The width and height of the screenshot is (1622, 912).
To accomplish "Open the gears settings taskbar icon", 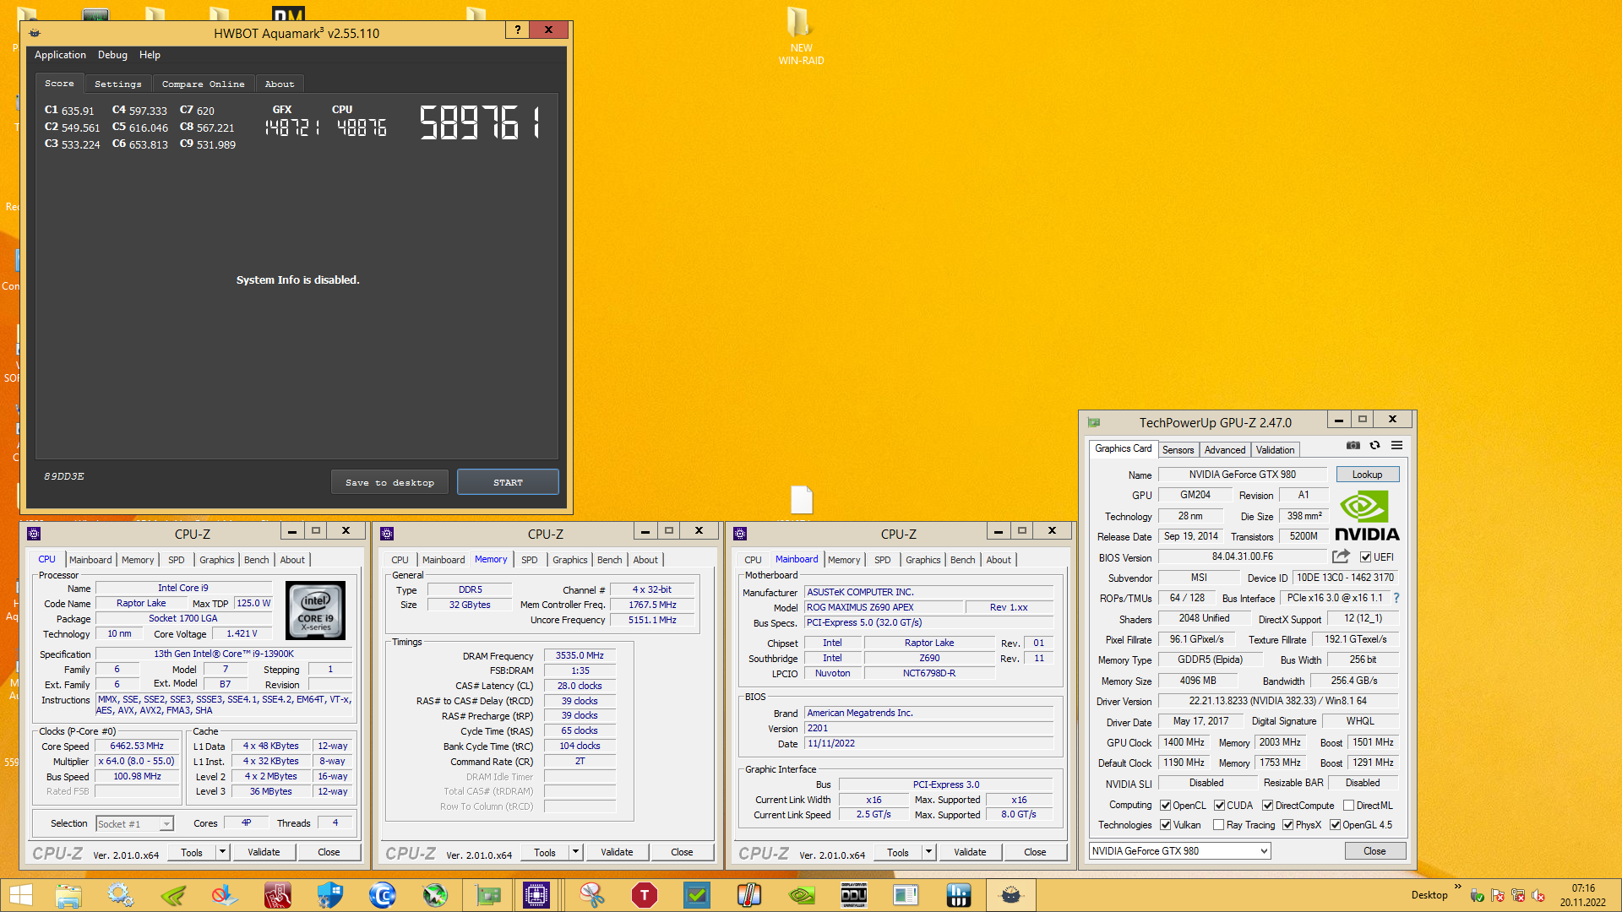I will (x=120, y=895).
